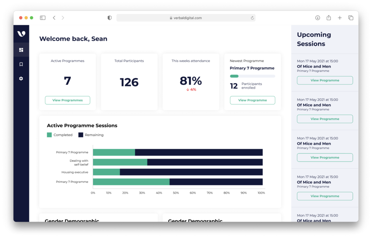Click the 'Active Programme Sessions' heading

(x=82, y=126)
